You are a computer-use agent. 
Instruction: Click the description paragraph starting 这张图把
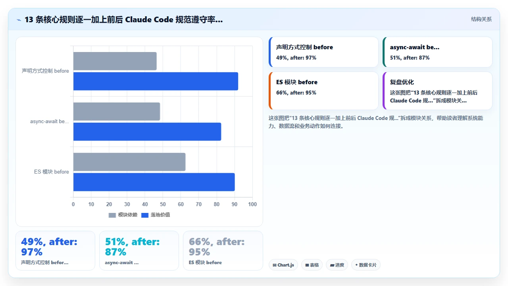(376, 122)
